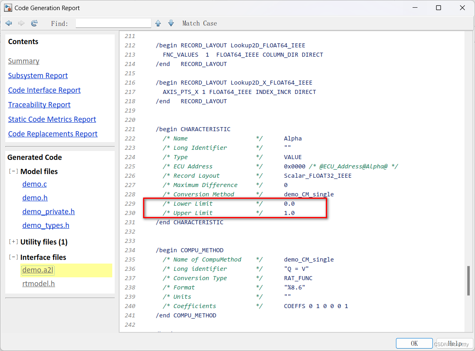Screen dimensions: 475x351
Task: Click the OK button
Action: pos(414,343)
